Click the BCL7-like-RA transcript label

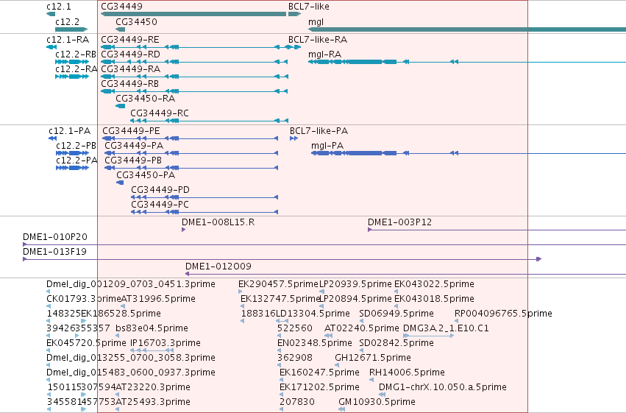pyautogui.click(x=318, y=40)
